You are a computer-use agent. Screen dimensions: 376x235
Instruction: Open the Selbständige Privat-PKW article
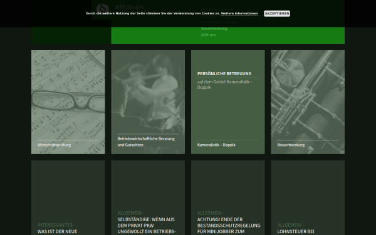147,226
